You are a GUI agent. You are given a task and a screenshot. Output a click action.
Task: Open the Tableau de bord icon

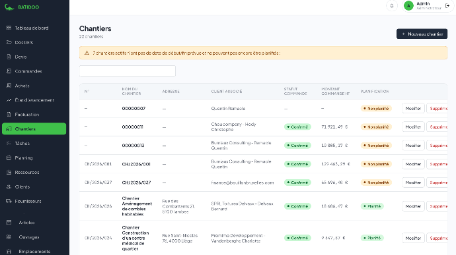click(9, 28)
